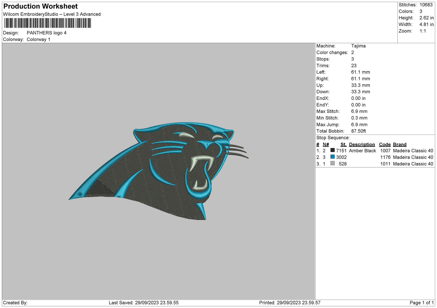Screen dimensions: 437x308
Task: Click the 'Min Stitch:' value 0.3 mm
Action: point(359,118)
